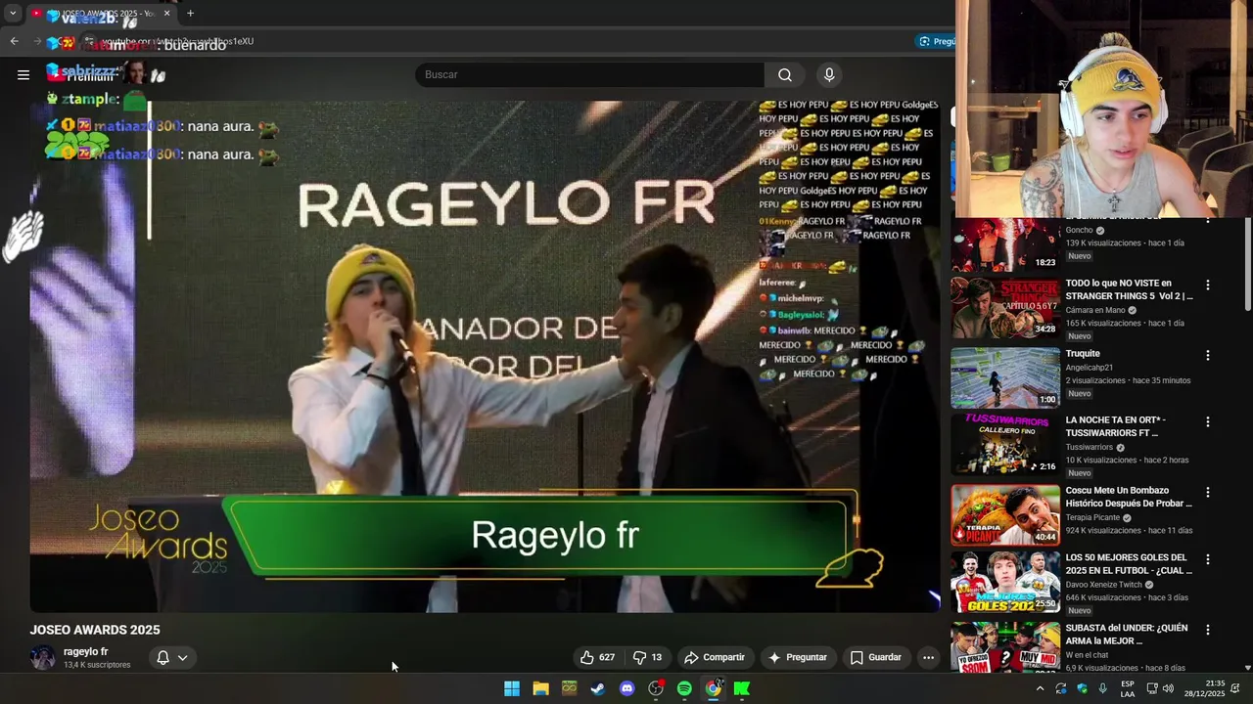Open options menu for the Stranger Things 5 video
1253x704 pixels.
[x=1207, y=285]
